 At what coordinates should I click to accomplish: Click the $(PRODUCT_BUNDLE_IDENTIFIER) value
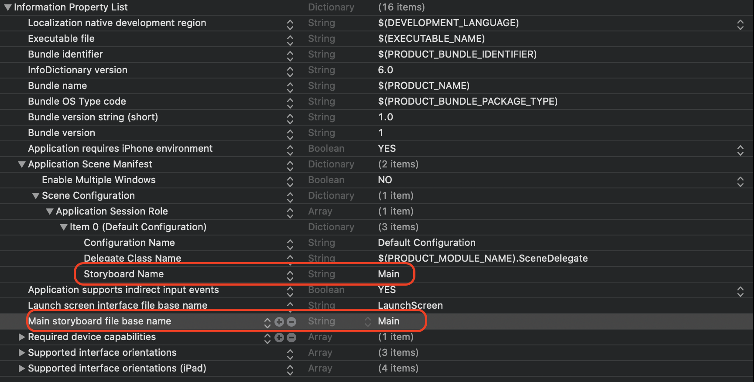[x=457, y=55]
